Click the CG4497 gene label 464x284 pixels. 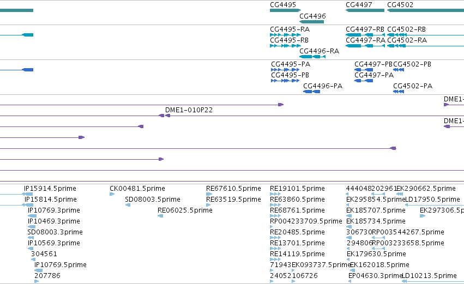[x=359, y=5]
